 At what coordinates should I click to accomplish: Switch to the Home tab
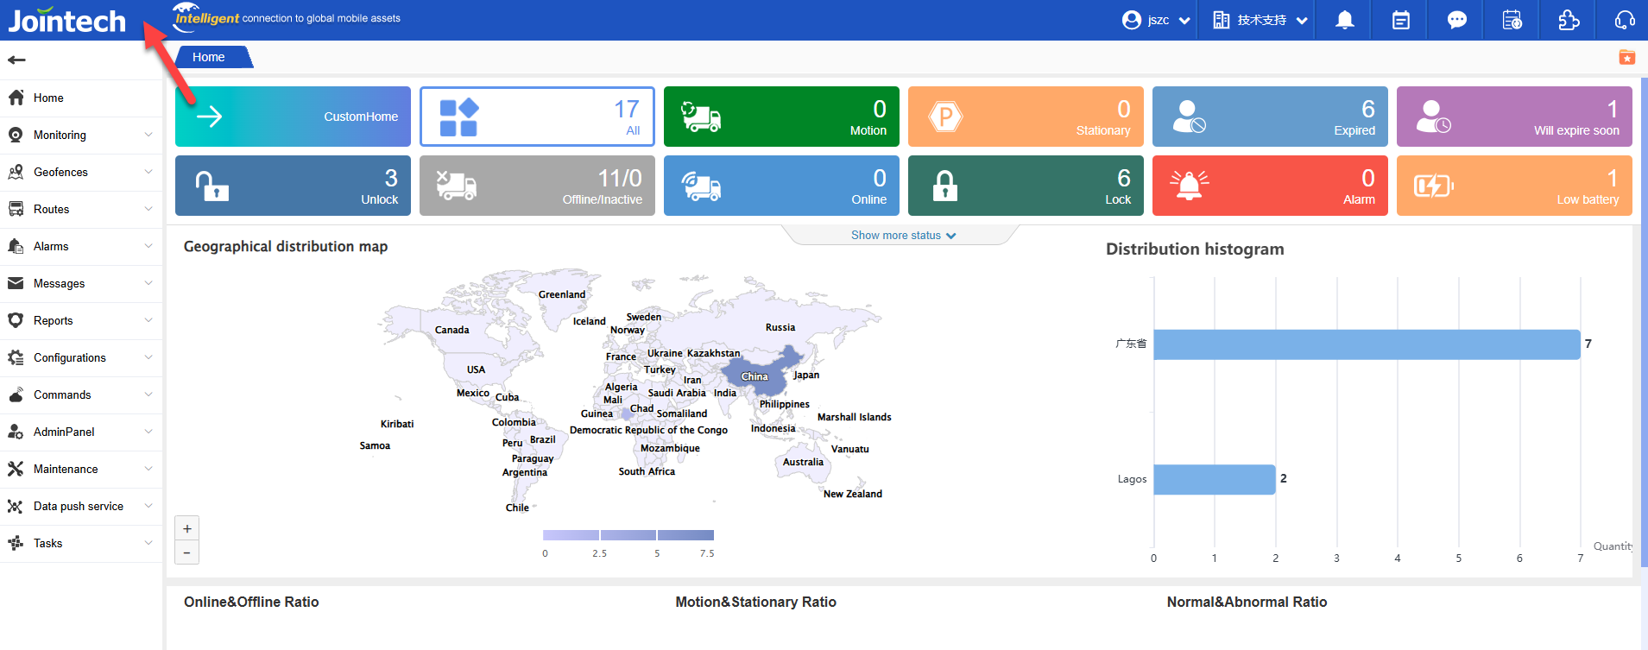point(209,57)
